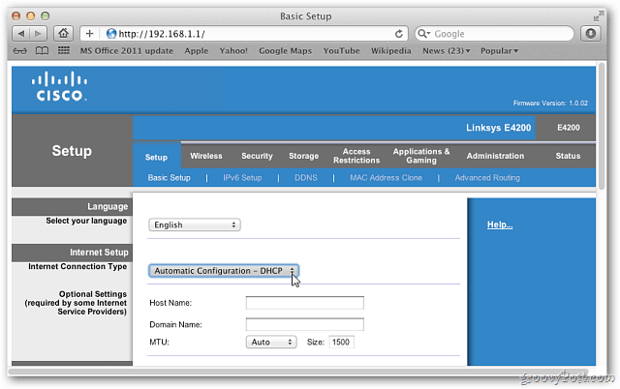Open the Help... link
Image resolution: width=620 pixels, height=389 pixels.
(500, 224)
